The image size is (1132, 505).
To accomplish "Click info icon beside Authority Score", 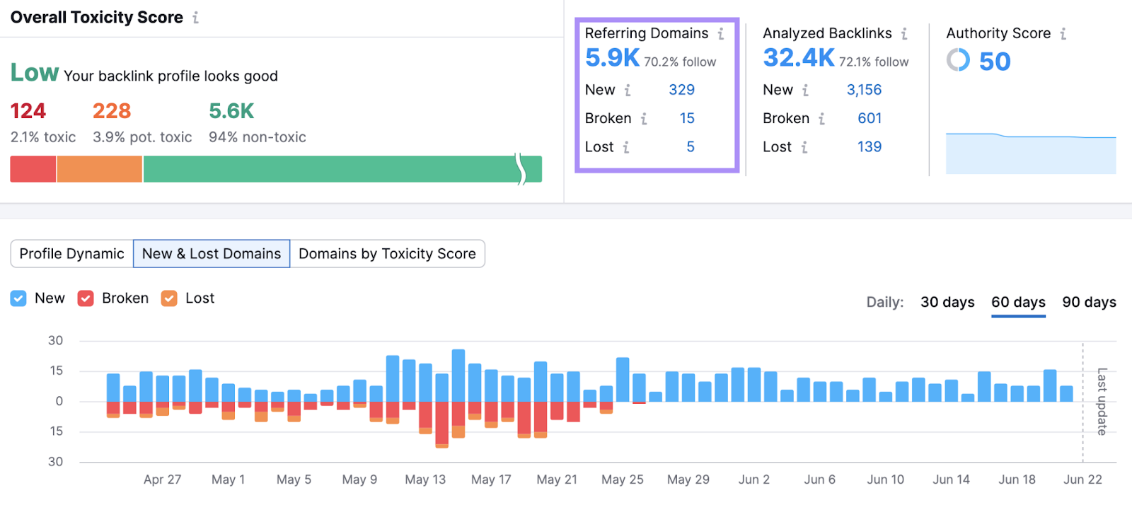I will click(1063, 33).
